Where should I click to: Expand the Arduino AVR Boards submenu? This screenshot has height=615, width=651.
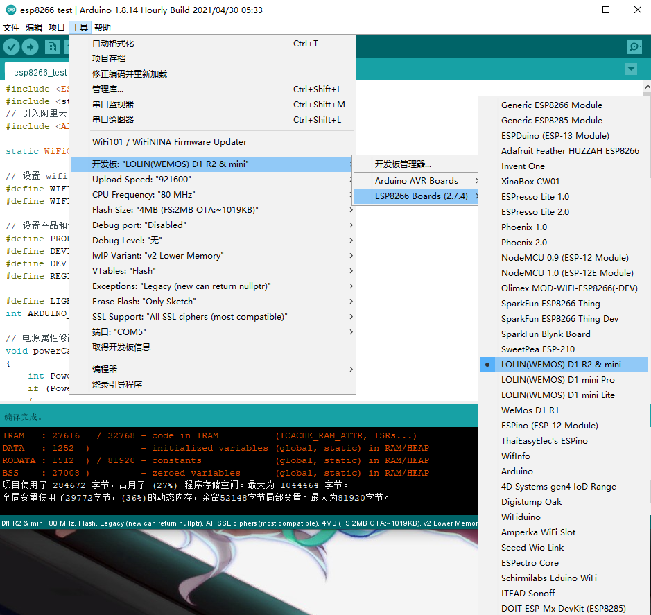(x=417, y=181)
